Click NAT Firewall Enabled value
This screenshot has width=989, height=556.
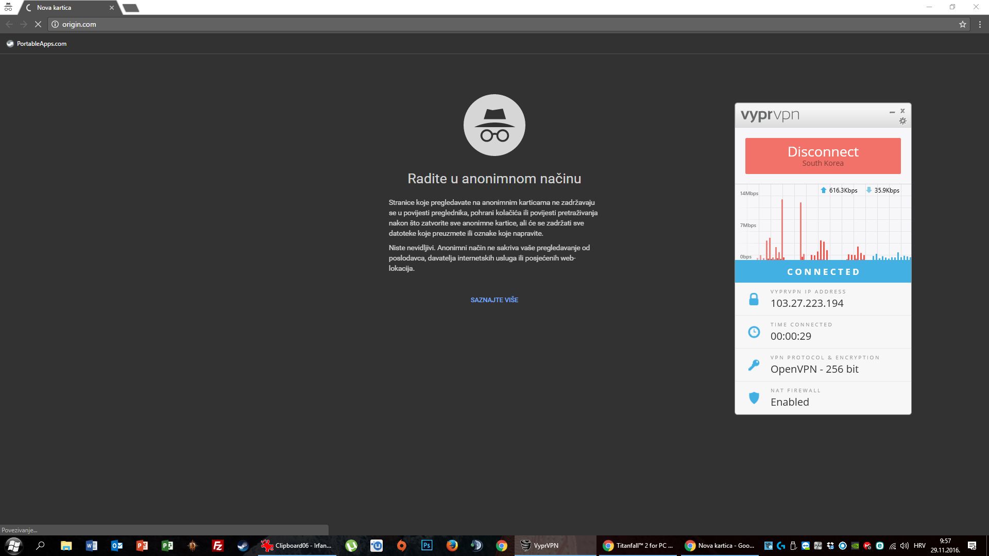coord(790,402)
